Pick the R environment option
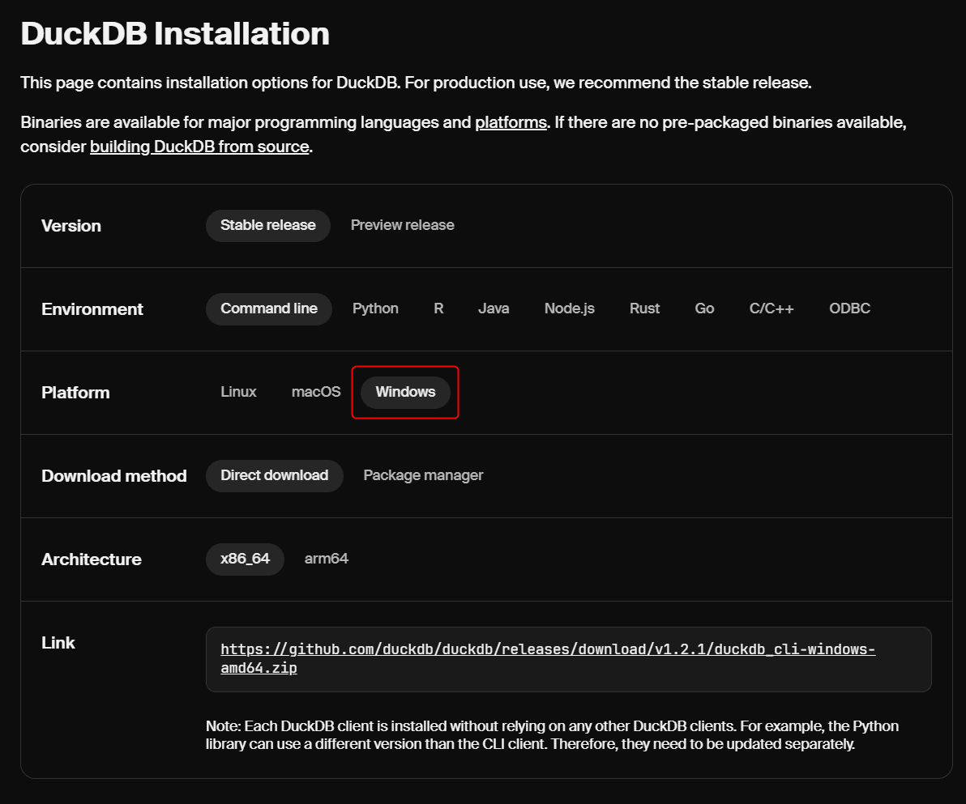Image resolution: width=966 pixels, height=804 pixels. tap(438, 308)
